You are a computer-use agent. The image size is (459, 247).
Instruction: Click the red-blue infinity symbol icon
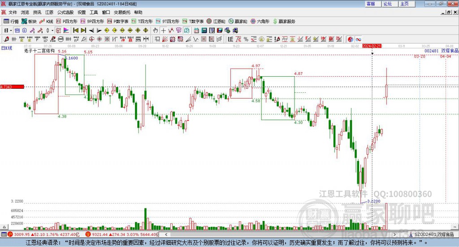[358, 39]
